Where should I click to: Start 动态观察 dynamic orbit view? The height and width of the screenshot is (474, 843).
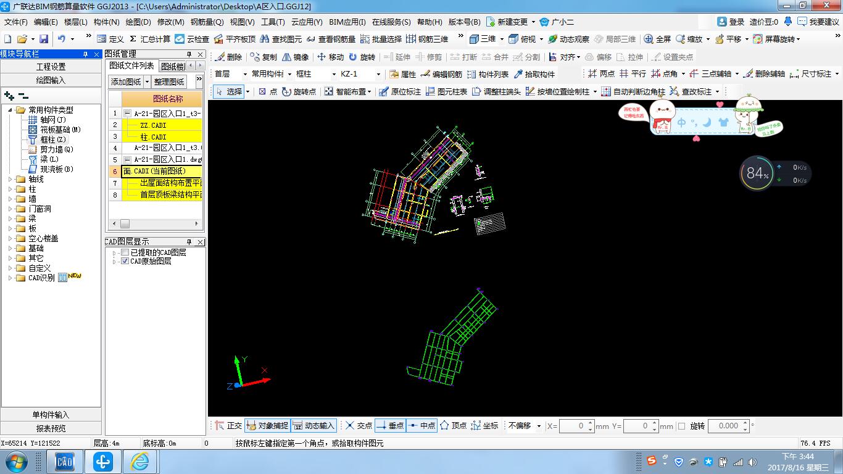pos(568,39)
